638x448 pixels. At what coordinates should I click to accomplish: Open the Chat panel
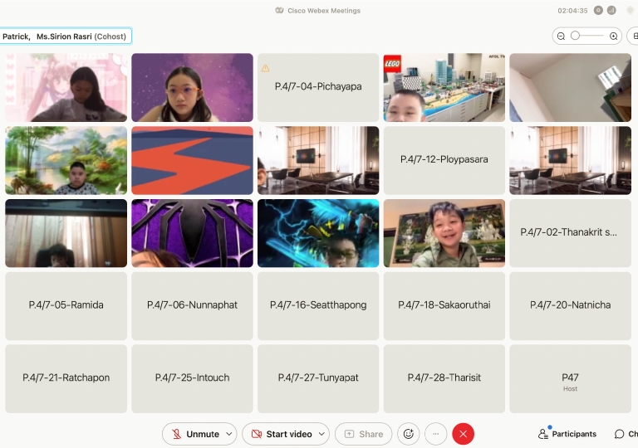[626, 434]
